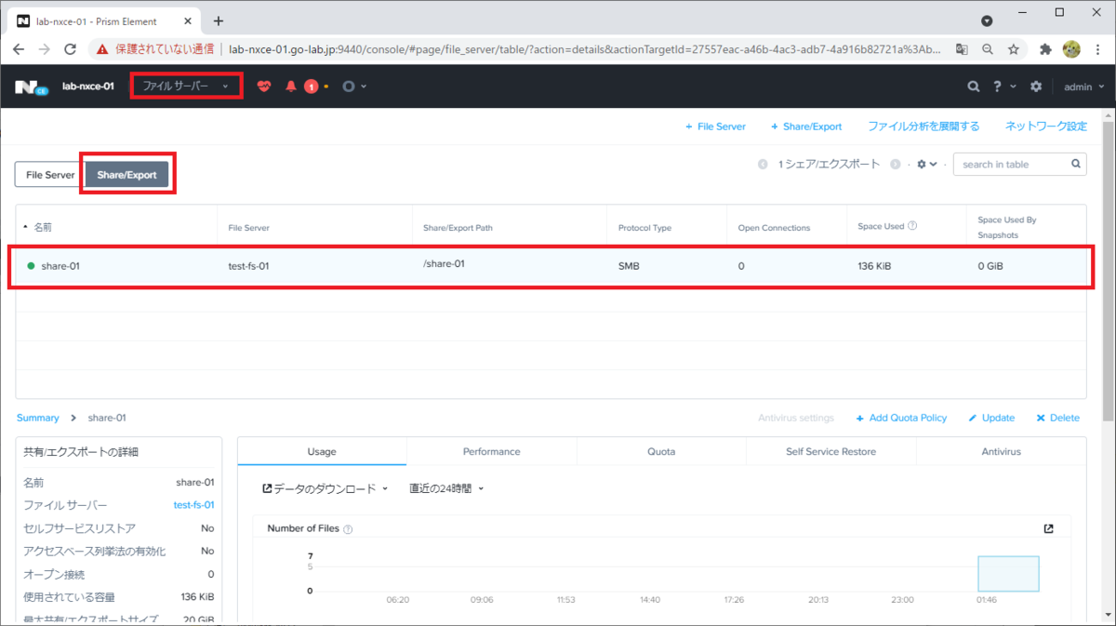Viewport: 1116px width, 626px height.
Task: Open the Quota tab
Action: [661, 451]
